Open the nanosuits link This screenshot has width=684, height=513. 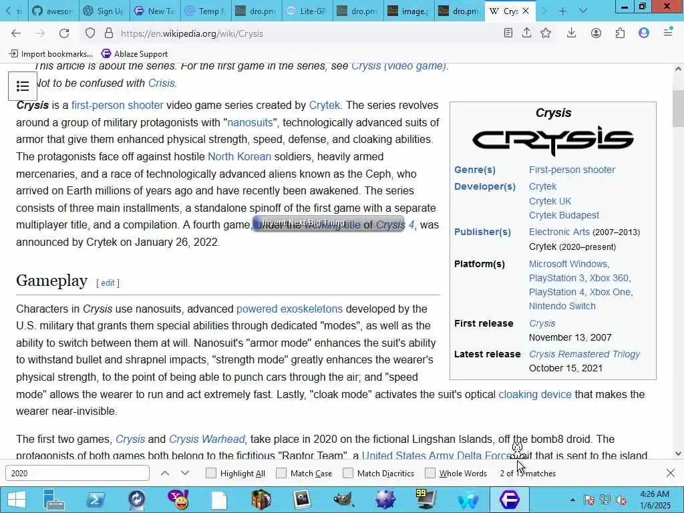250,123
